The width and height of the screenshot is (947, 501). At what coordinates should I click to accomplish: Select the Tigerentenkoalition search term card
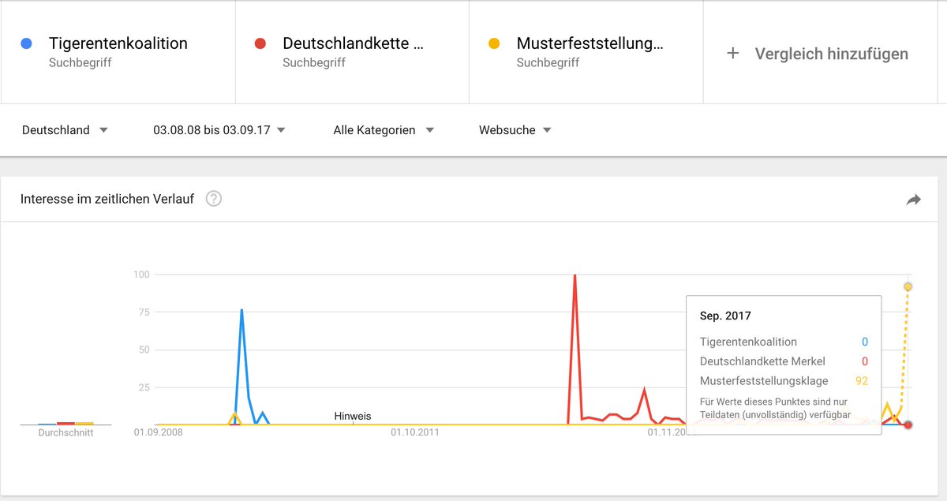click(118, 51)
